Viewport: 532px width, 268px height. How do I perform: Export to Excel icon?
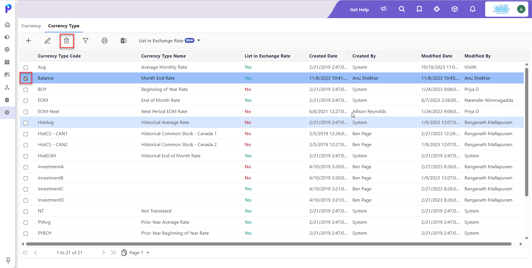click(x=124, y=41)
